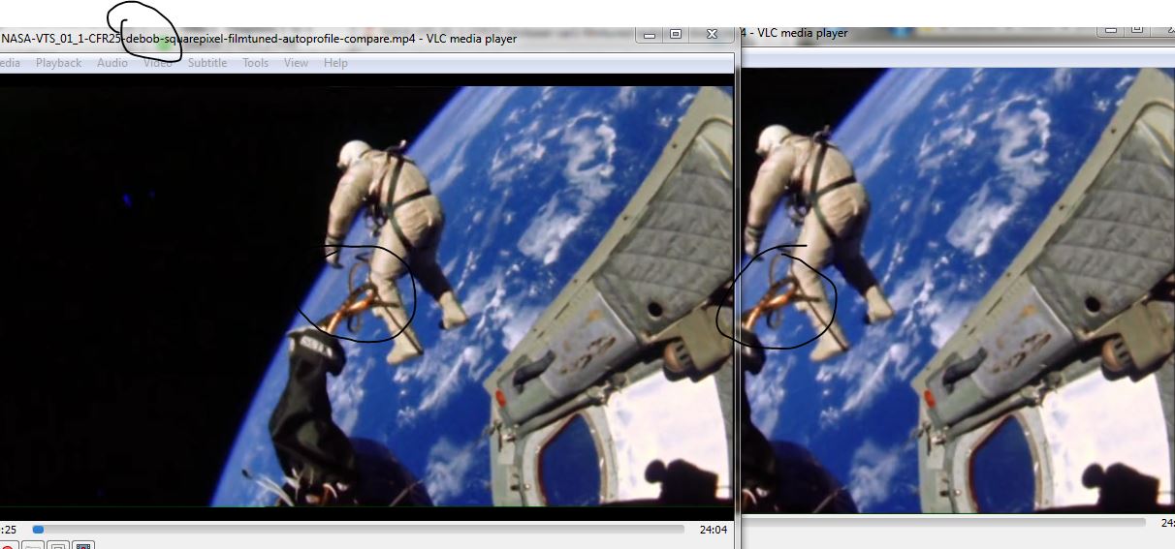Open the Tools menu
Screen dimensions: 1175x549
(256, 63)
